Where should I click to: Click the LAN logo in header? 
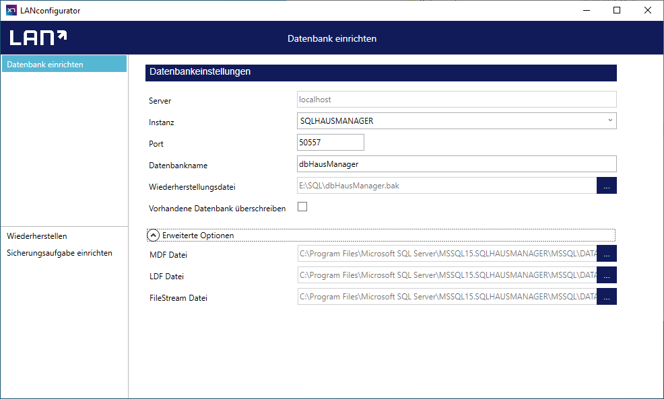tap(38, 38)
